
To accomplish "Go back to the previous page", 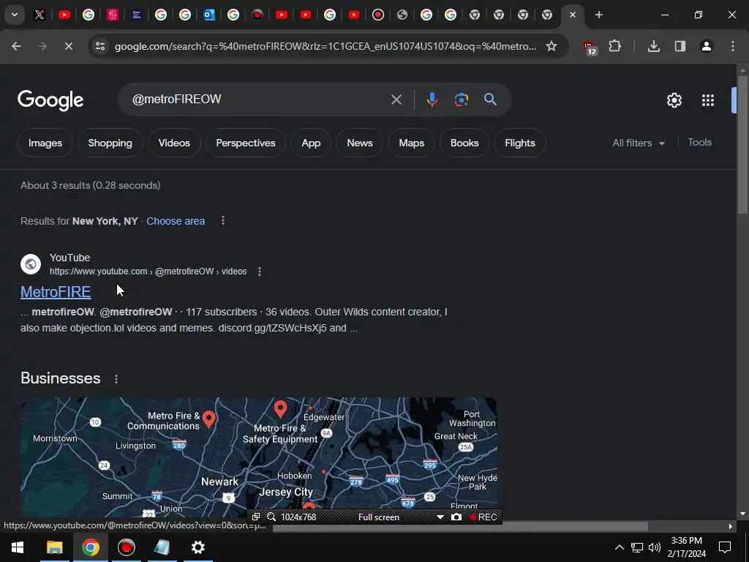I will 16,46.
